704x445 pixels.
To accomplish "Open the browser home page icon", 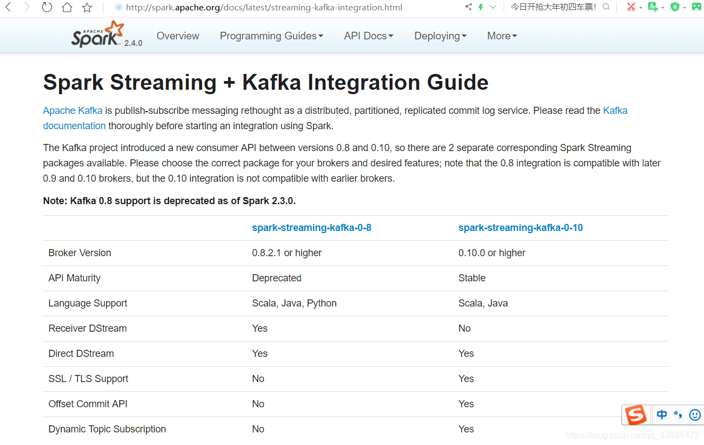I will point(67,7).
